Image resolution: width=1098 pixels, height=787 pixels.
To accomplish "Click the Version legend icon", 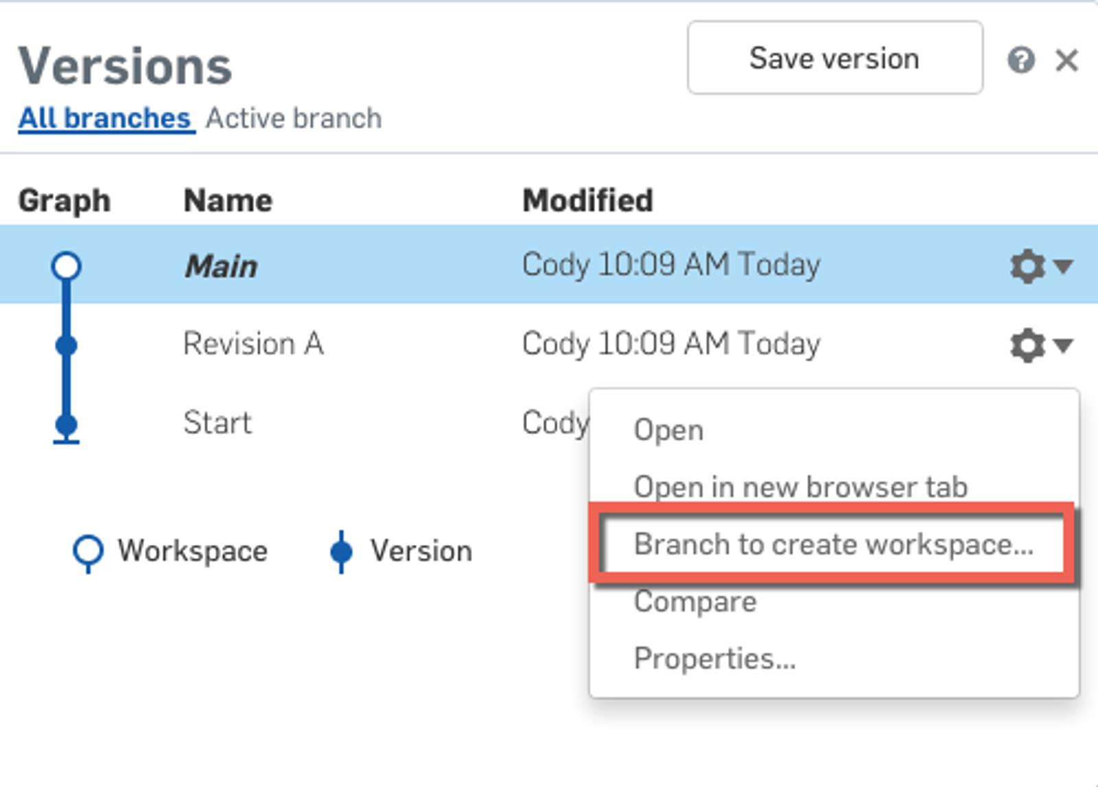I will pos(341,552).
